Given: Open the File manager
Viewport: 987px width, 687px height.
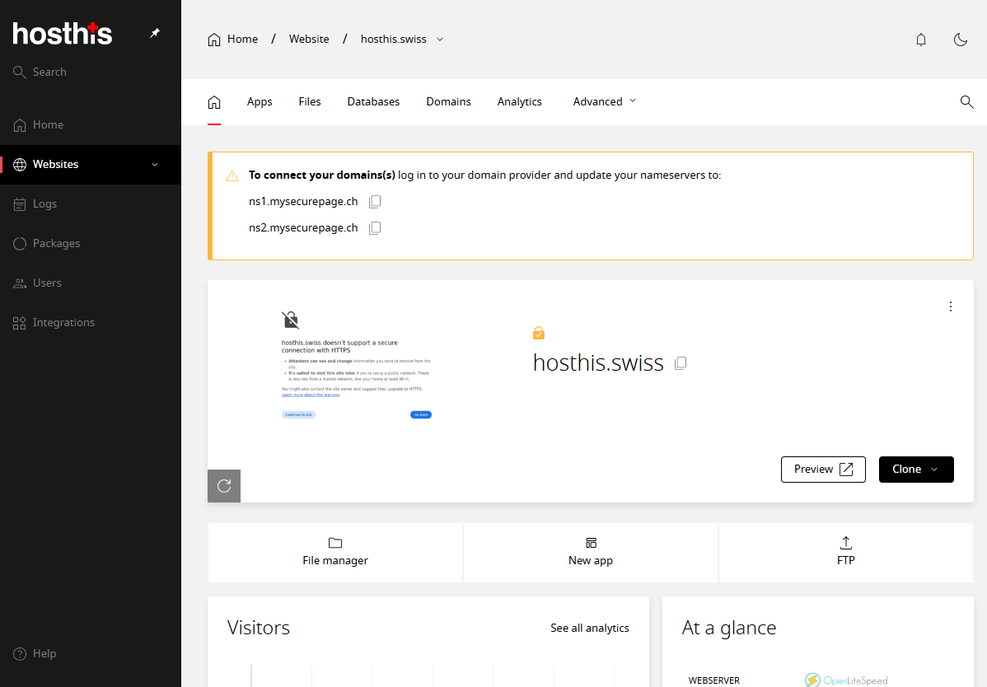Looking at the screenshot, I should coord(334,552).
